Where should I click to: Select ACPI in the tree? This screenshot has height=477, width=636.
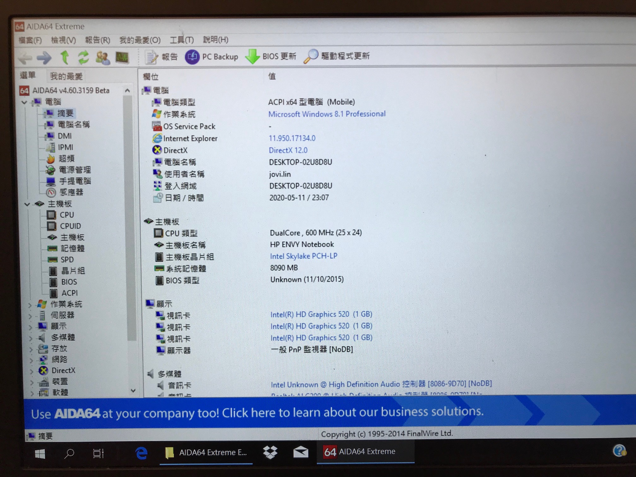tap(64, 293)
